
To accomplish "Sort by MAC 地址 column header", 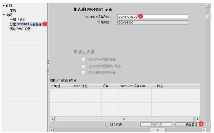I will (x=87, y=86).
